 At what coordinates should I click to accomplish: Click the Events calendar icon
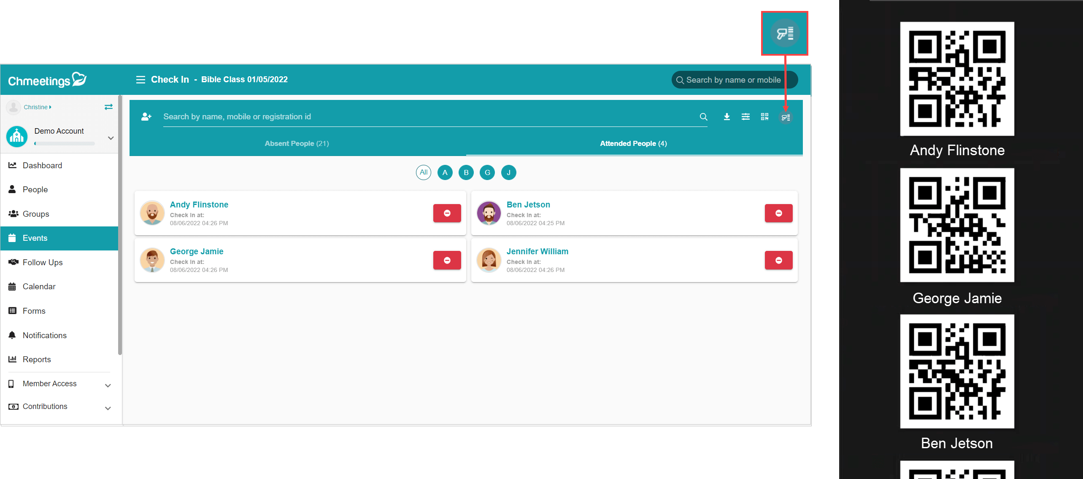tap(12, 238)
